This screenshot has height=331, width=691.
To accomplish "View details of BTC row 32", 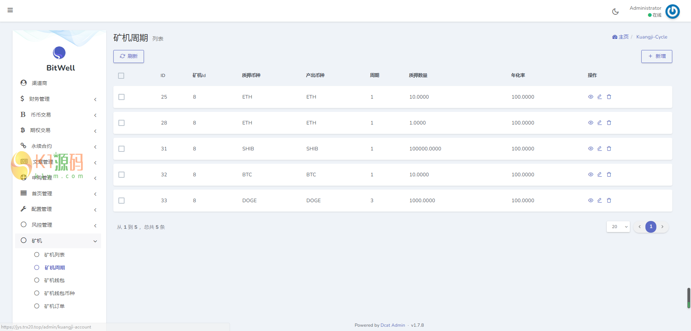I will click(x=591, y=174).
